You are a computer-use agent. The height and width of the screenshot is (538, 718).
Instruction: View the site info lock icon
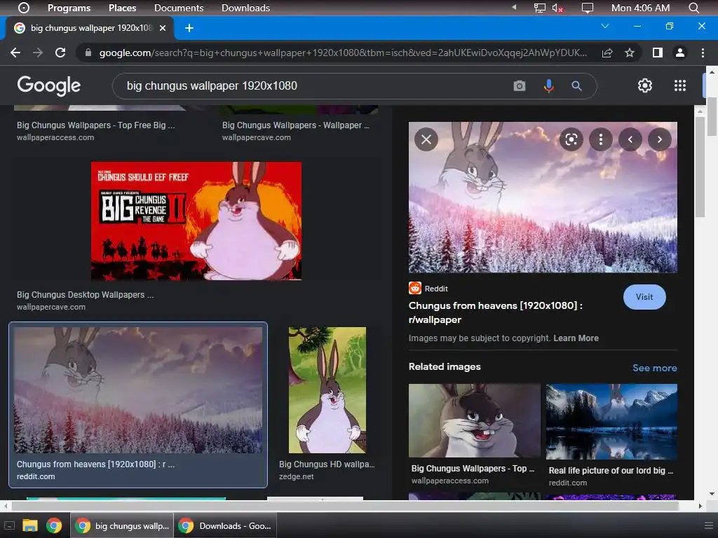click(x=88, y=53)
